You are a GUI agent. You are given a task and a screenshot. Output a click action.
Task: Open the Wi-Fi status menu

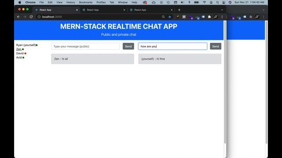204,2
